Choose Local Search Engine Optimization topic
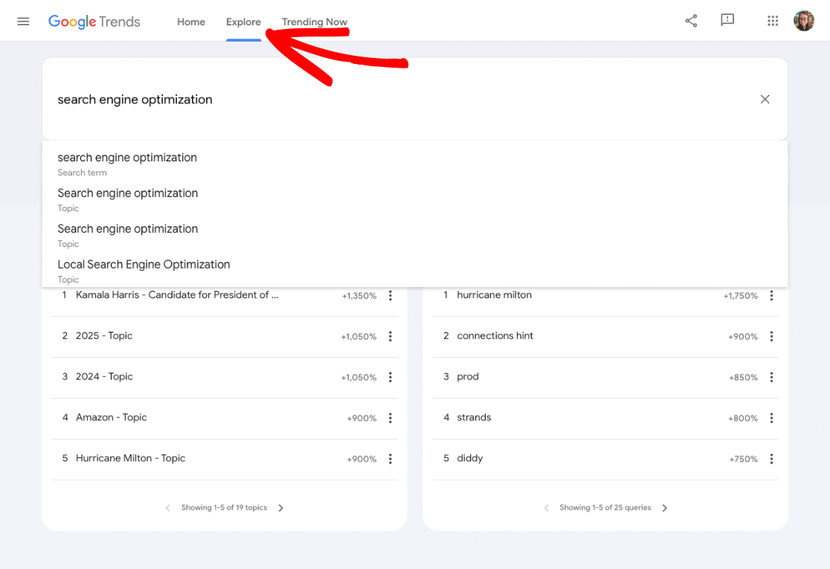The height and width of the screenshot is (569, 830). tap(144, 269)
